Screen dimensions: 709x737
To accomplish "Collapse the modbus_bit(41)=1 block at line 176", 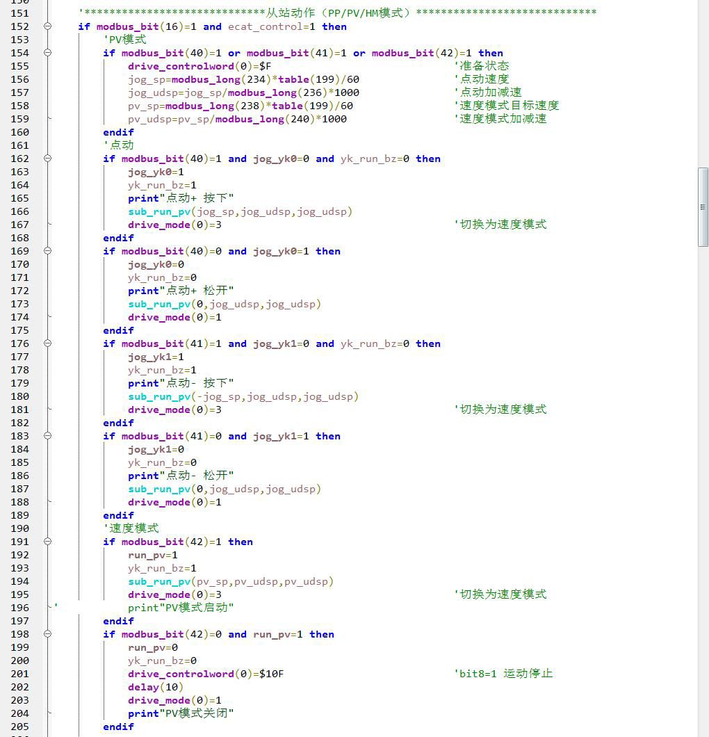I will 47,343.
